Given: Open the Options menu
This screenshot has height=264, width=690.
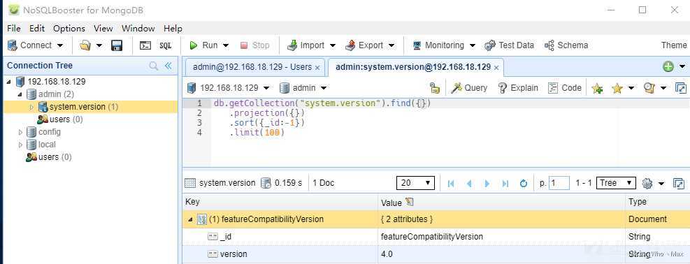Looking at the screenshot, I should (x=69, y=29).
